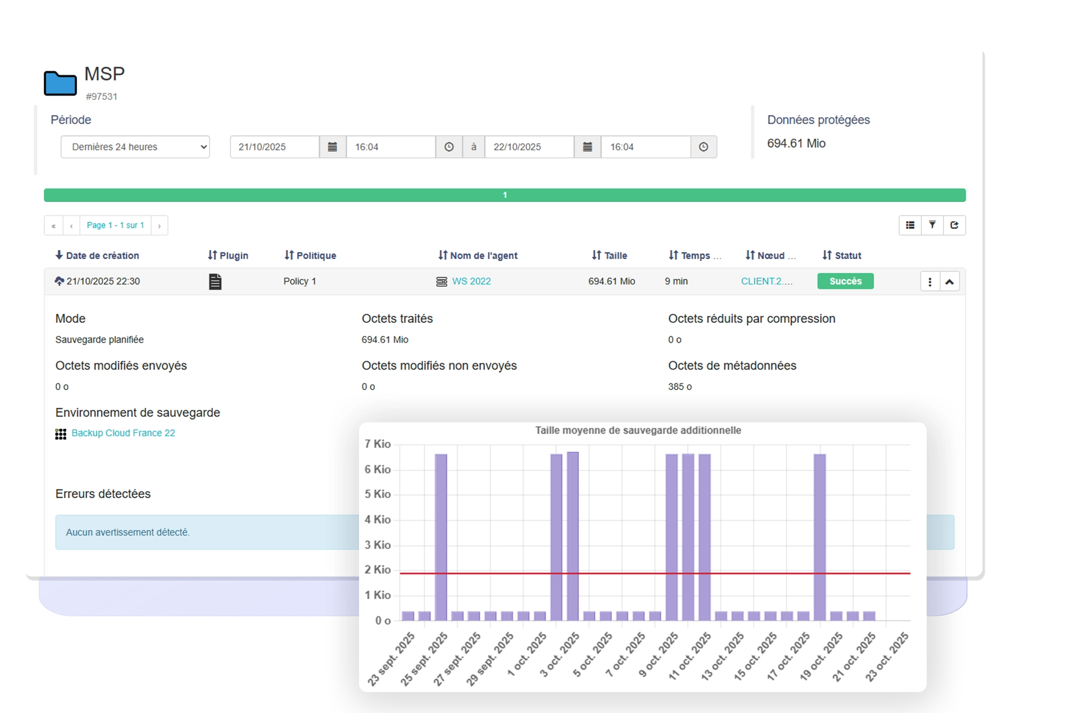Click the green progress bar

pos(504,195)
